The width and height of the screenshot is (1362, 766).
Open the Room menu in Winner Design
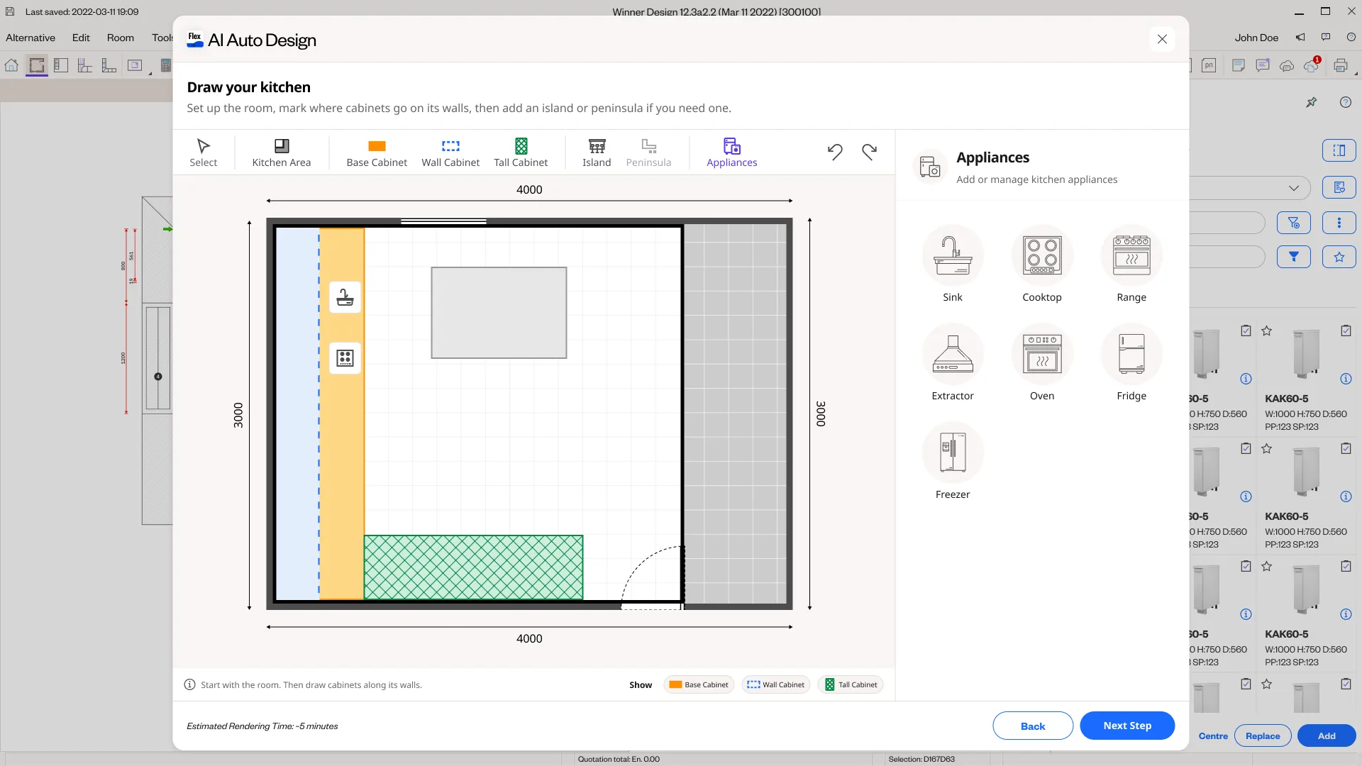tap(121, 38)
